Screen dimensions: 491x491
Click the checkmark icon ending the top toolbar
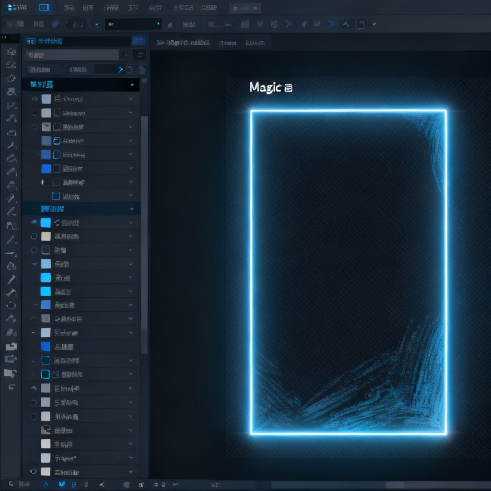pos(374,24)
